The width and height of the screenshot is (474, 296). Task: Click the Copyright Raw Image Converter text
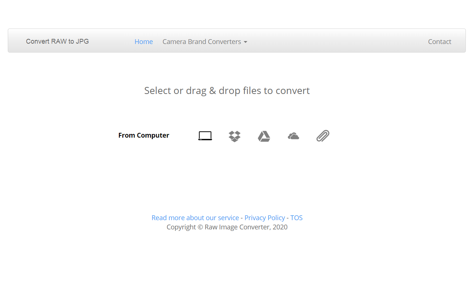pos(227,227)
